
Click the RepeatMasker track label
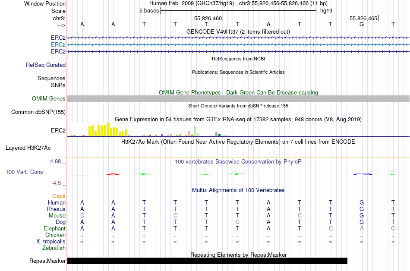[x=47, y=261]
